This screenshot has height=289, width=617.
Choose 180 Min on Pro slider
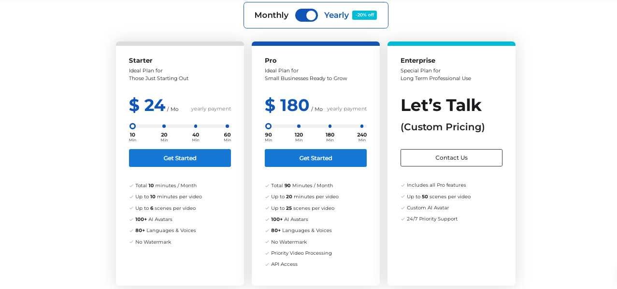point(330,126)
